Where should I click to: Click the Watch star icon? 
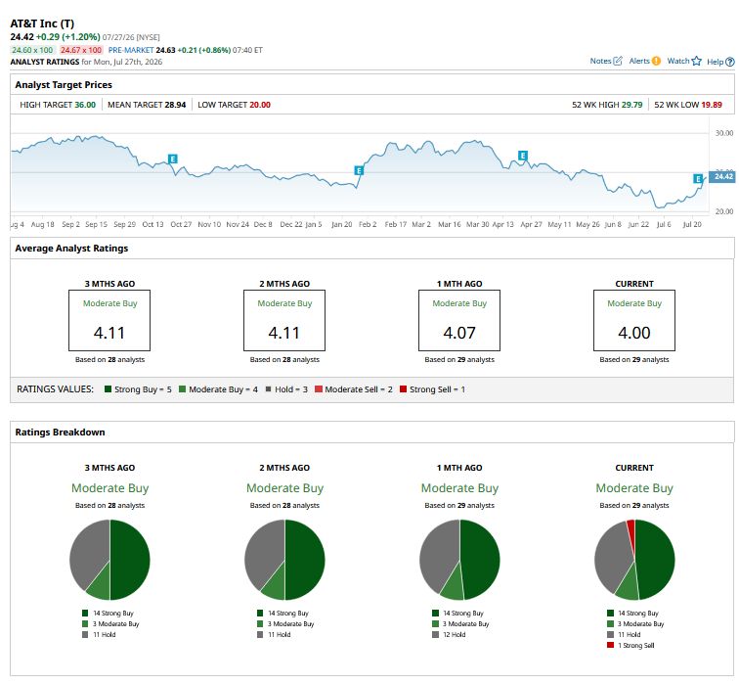tap(697, 61)
